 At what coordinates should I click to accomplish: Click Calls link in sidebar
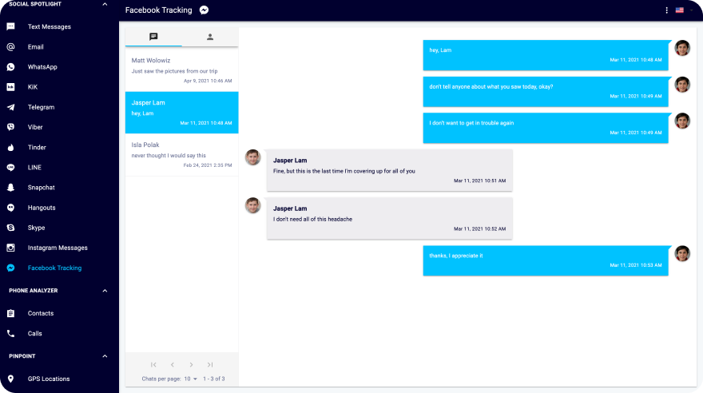(x=35, y=333)
